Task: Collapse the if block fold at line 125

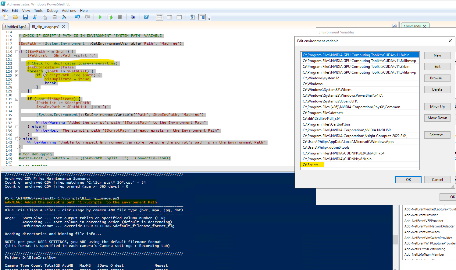Action: 16,75
